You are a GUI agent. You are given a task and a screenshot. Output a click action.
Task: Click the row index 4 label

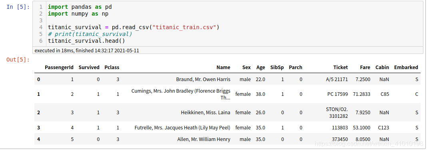(x=38, y=139)
